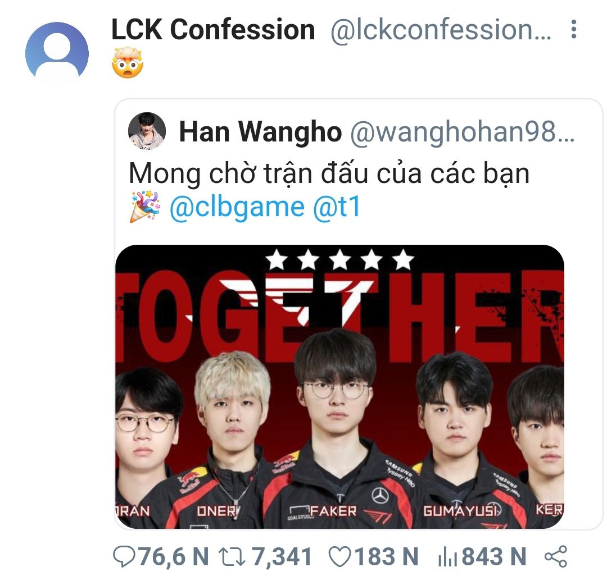This screenshot has height=581, width=607.
Task: Click the 7,341 retweet count
Action: [282, 557]
